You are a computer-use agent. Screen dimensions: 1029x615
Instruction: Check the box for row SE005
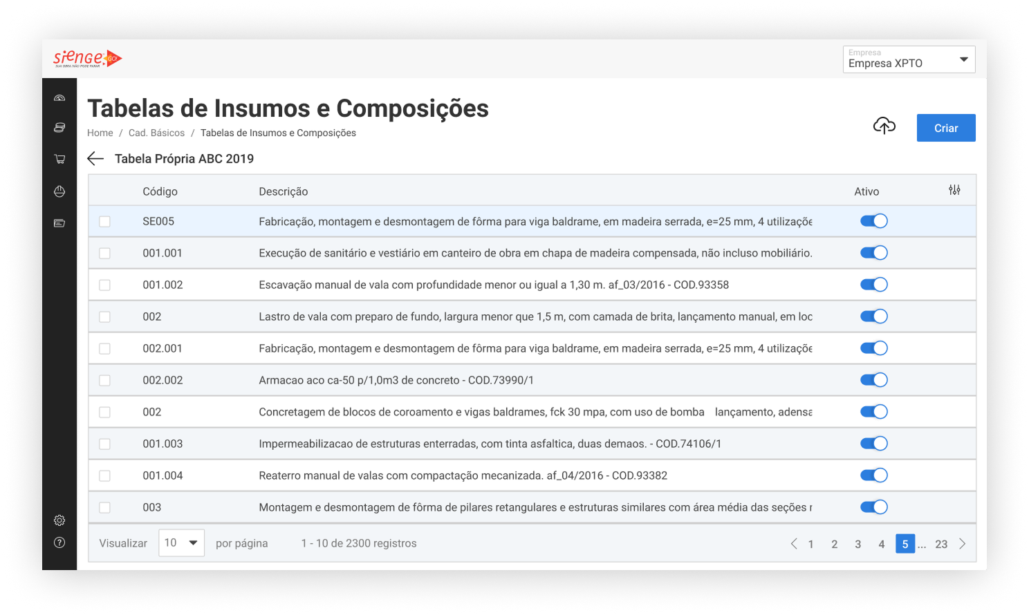point(104,222)
